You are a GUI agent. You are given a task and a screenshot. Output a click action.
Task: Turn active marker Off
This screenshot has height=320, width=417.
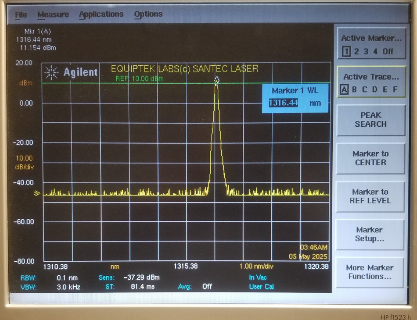pyautogui.click(x=388, y=51)
